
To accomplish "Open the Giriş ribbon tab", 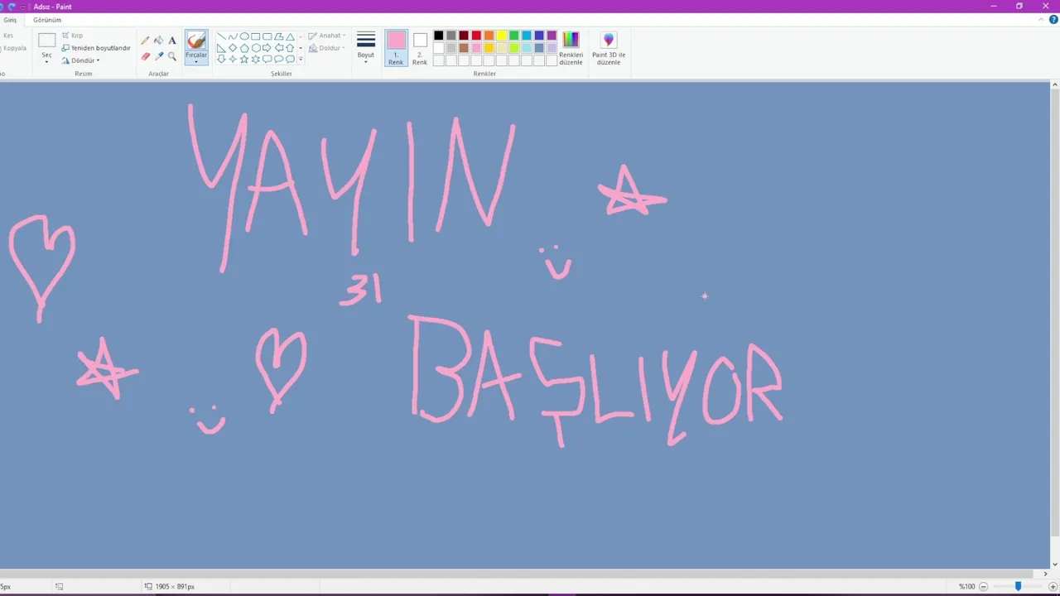I will pyautogui.click(x=10, y=20).
